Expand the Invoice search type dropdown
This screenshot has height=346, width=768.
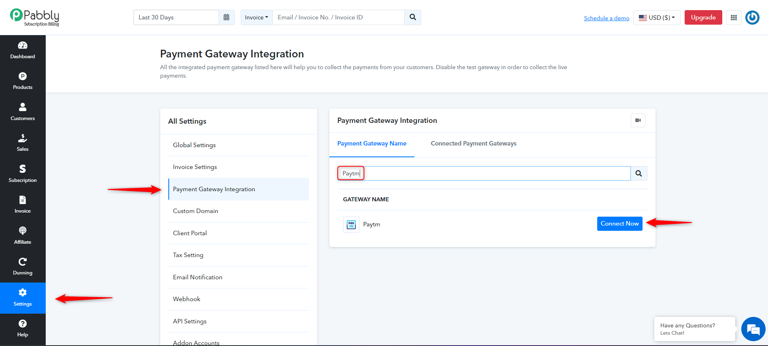tap(257, 17)
